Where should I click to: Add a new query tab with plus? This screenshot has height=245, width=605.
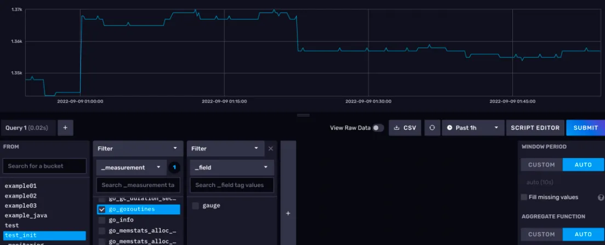click(65, 127)
